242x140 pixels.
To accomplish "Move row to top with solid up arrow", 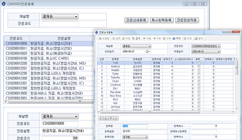I will tap(101, 118).
